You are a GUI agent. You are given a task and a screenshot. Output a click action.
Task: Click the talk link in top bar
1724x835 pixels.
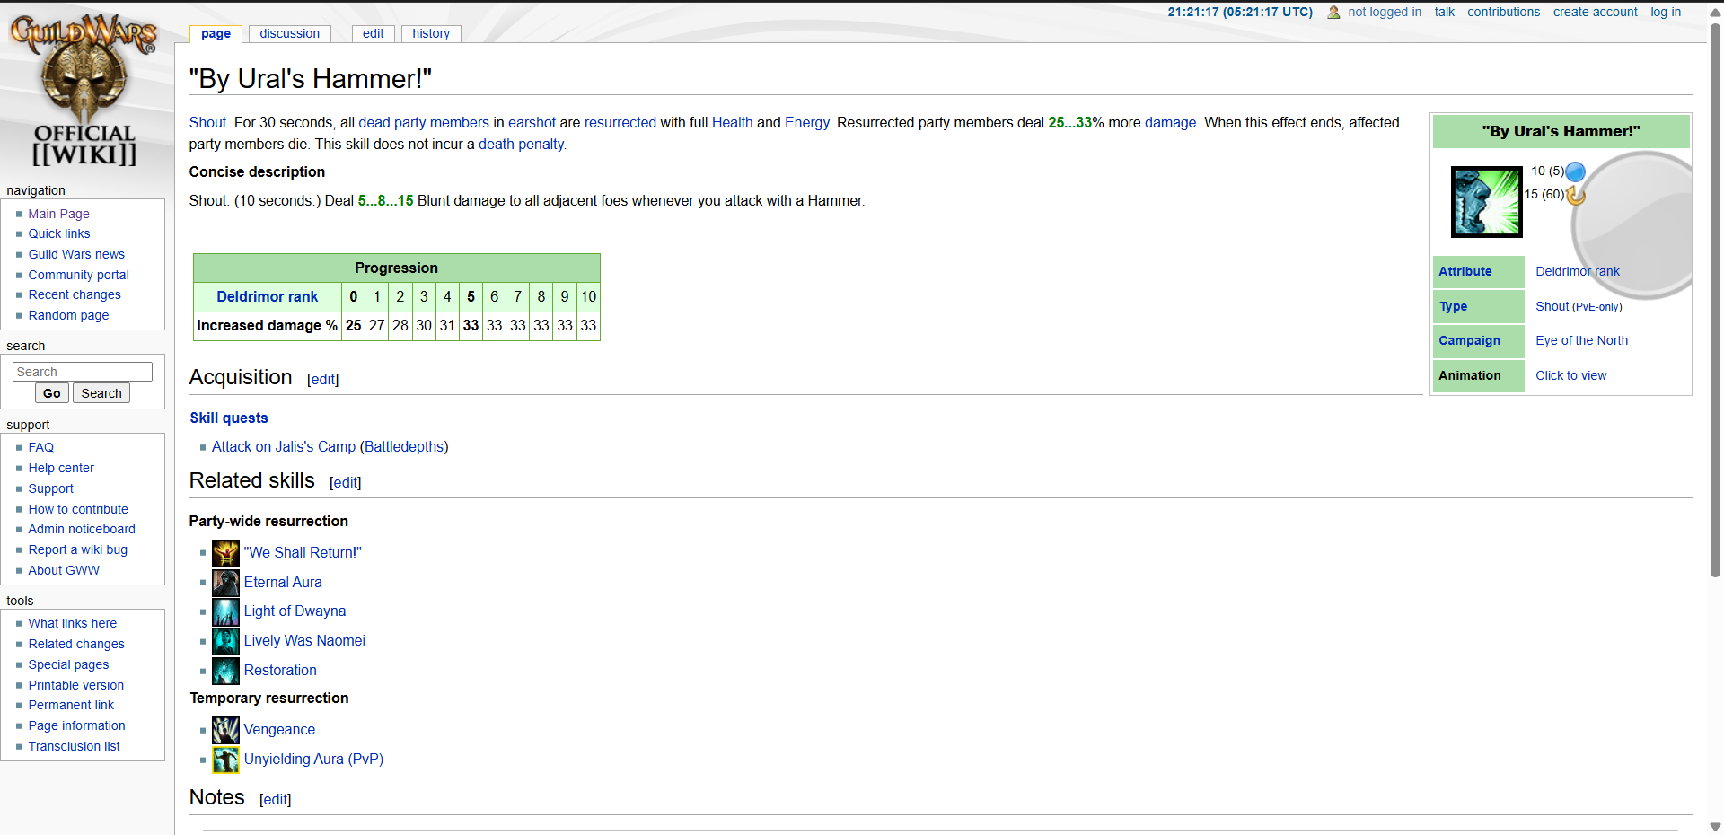point(1445,12)
